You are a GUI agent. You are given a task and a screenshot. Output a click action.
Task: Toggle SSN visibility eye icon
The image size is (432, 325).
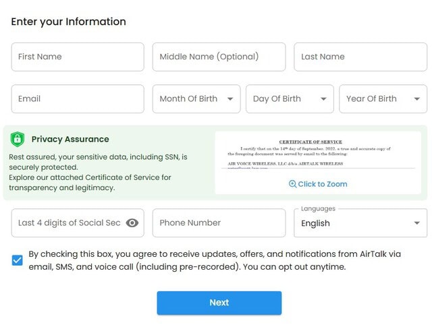[x=132, y=223]
